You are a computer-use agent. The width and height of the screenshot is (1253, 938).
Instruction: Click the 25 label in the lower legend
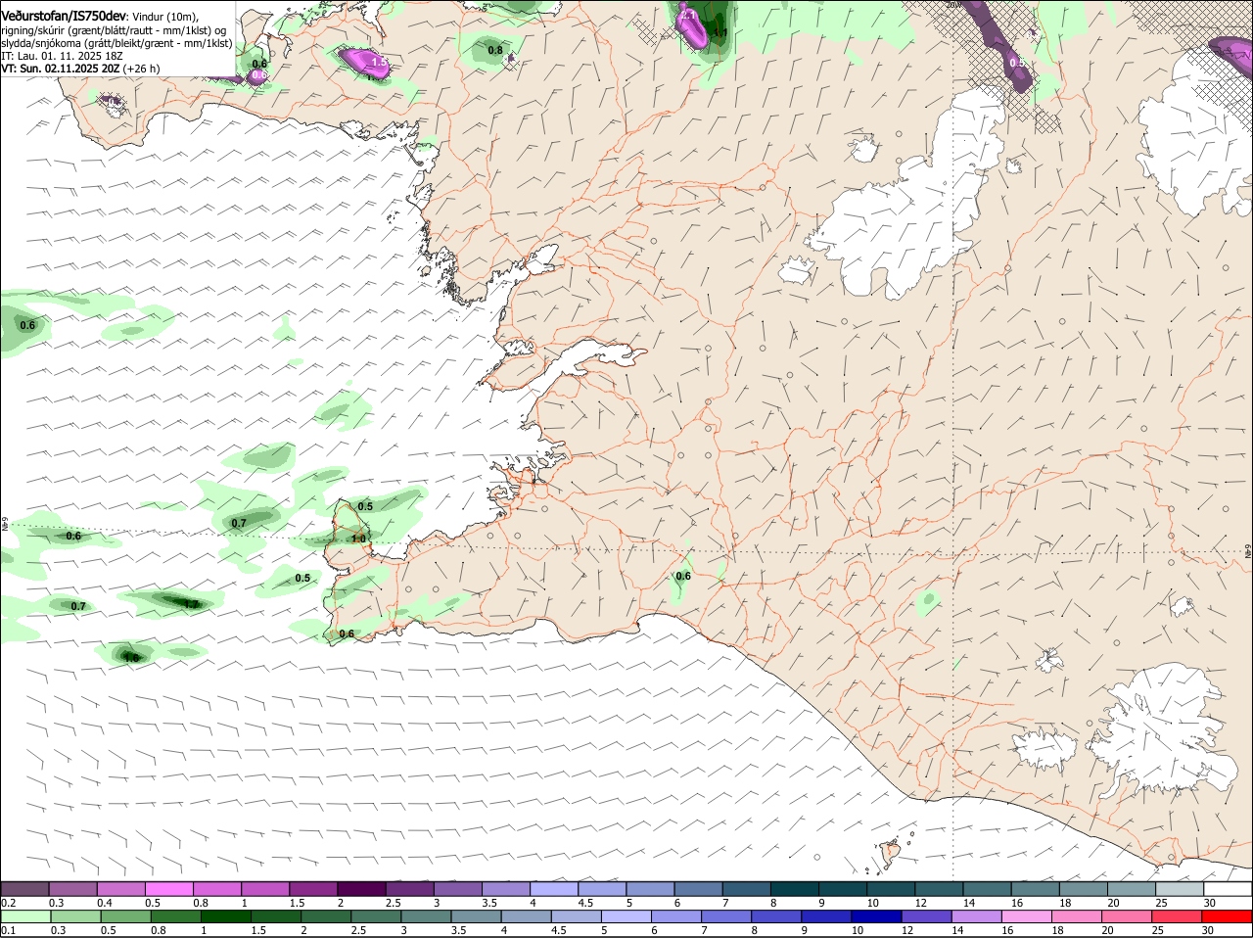click(1160, 930)
